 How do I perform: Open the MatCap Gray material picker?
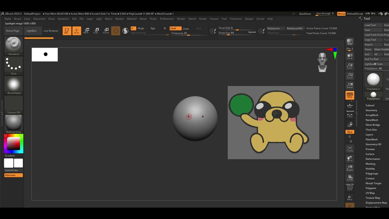13,124
